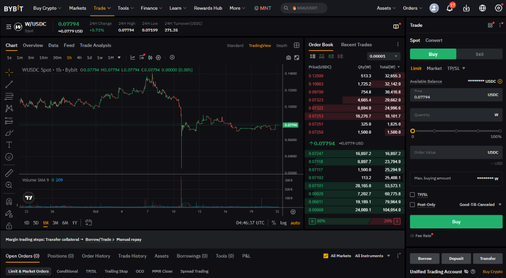
Task: Select the forecasting and measurement tool
Action: tap(9, 121)
